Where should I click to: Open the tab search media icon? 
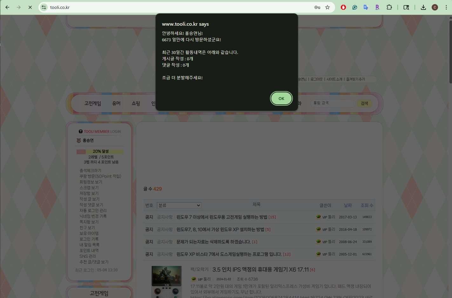[406, 7]
